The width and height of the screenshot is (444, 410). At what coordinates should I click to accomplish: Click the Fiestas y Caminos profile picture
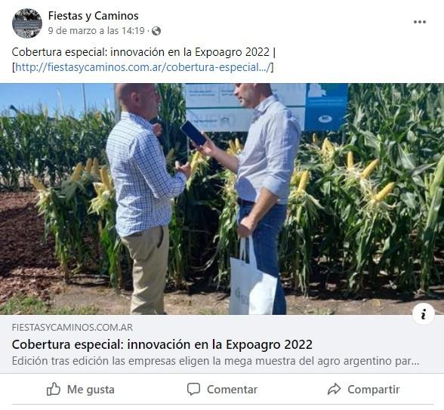coord(27,23)
